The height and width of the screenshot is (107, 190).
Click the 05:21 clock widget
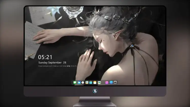point(45,57)
